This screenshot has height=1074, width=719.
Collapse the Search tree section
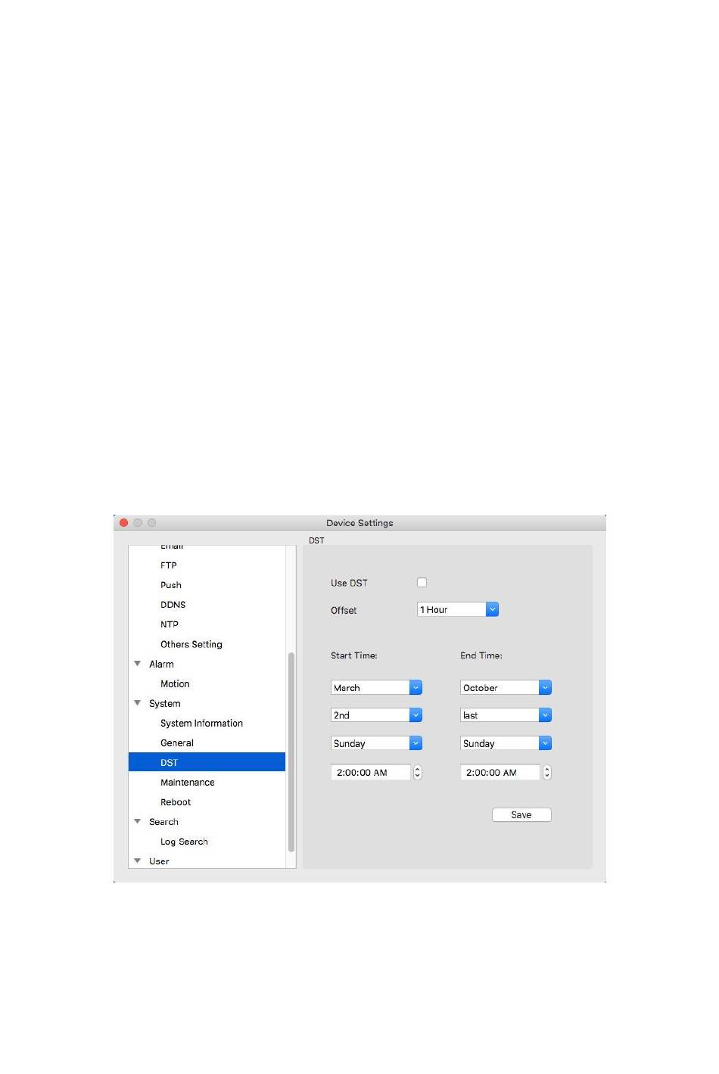(x=138, y=821)
